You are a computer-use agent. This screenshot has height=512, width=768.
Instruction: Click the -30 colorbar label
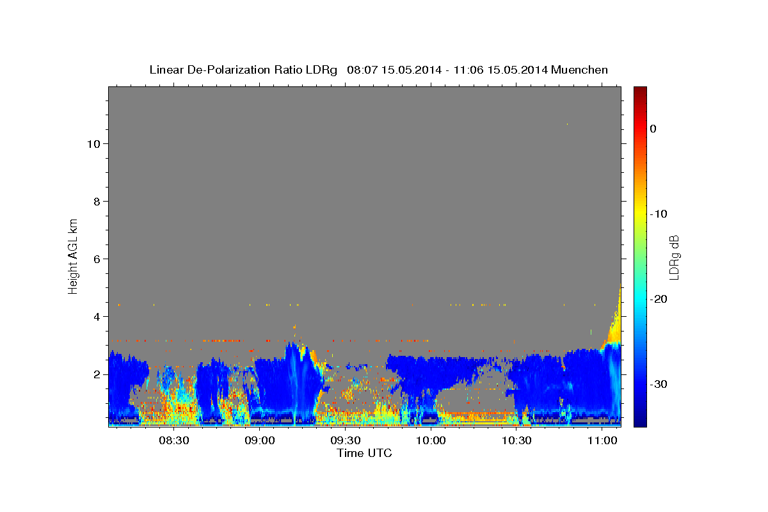click(x=659, y=384)
